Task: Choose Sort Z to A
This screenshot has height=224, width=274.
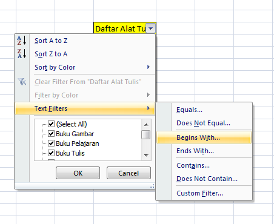Action: pos(85,54)
